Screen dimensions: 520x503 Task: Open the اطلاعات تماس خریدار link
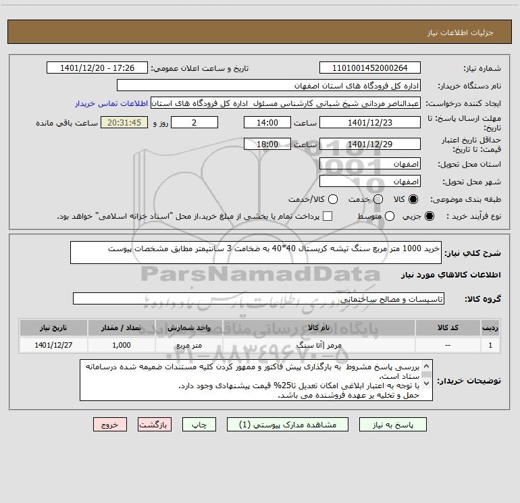point(111,103)
